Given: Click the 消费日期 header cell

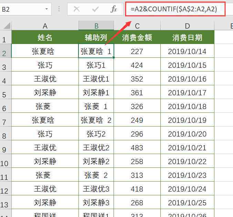Looking at the screenshot, I should click(187, 37).
